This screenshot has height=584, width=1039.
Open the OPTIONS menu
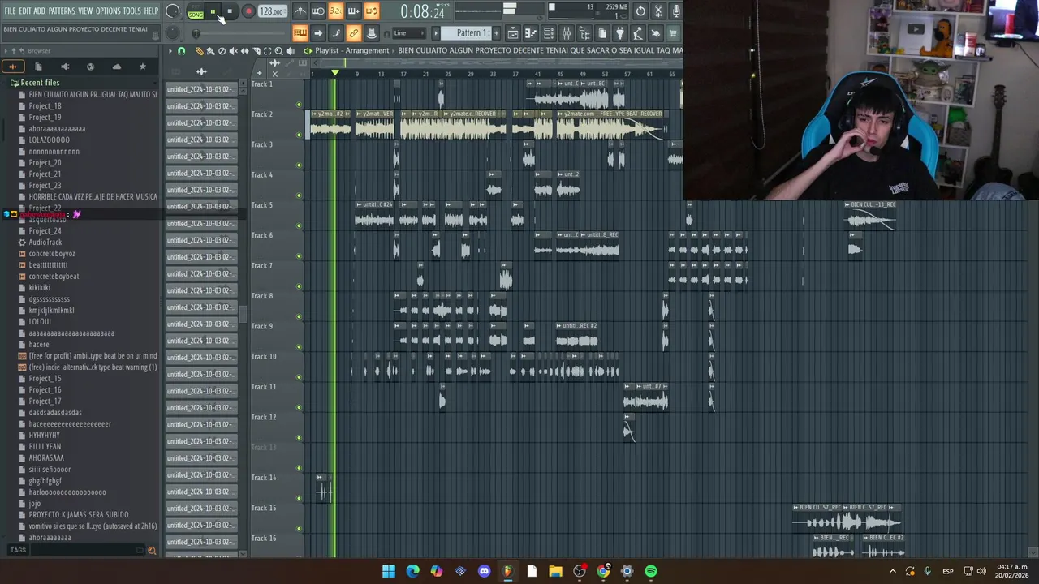[108, 11]
